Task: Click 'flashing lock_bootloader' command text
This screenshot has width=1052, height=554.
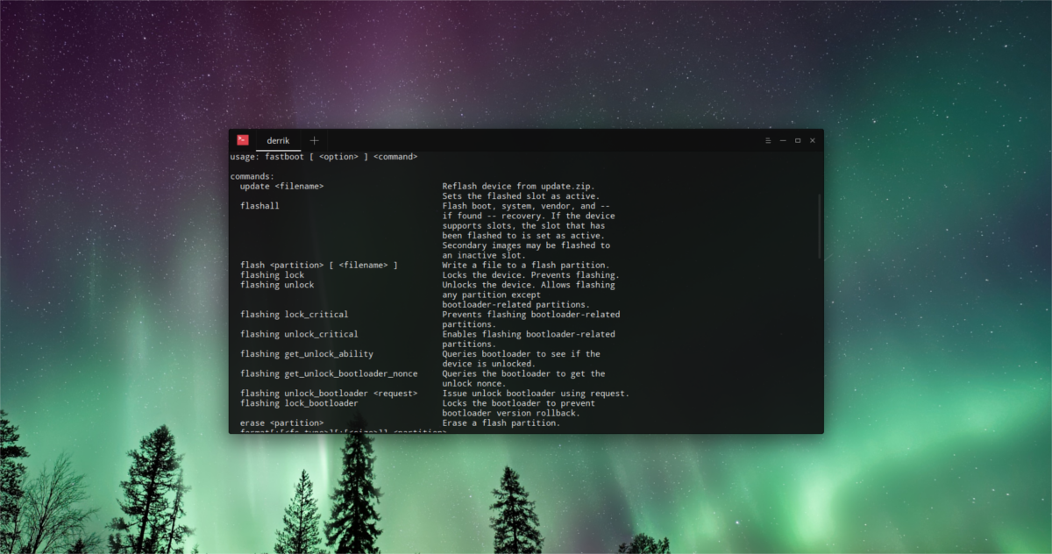Action: click(x=299, y=403)
